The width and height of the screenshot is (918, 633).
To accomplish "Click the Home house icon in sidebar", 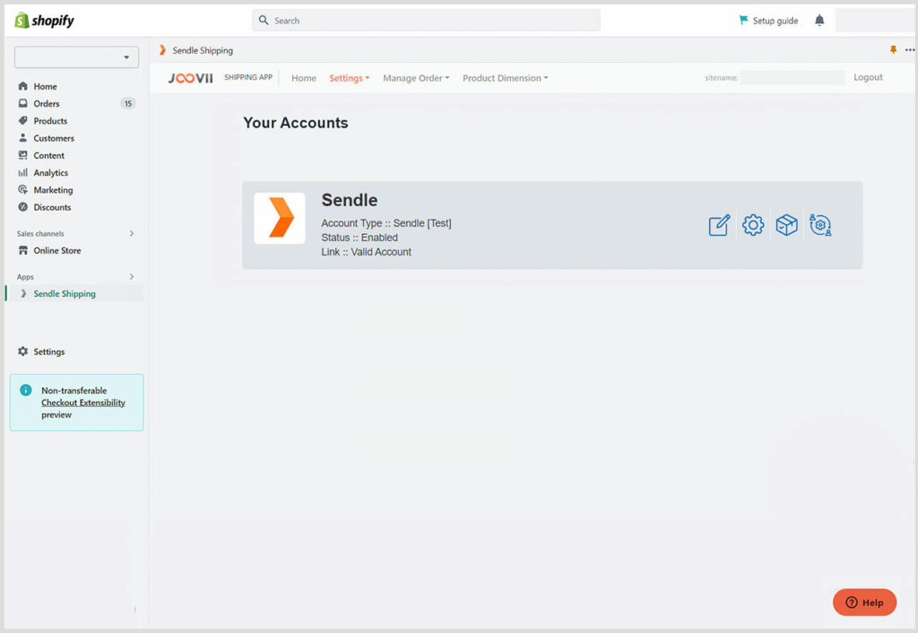I will coord(22,86).
